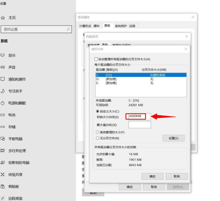Open 平板电脑 settings in sidebar
The height and width of the screenshot is (201, 220).
[x=15, y=139]
